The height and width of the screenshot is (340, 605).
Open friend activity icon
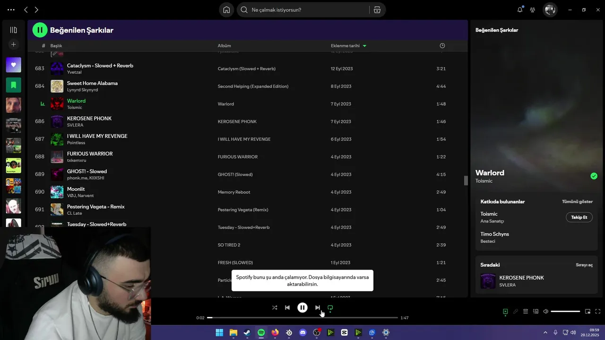coord(533,9)
